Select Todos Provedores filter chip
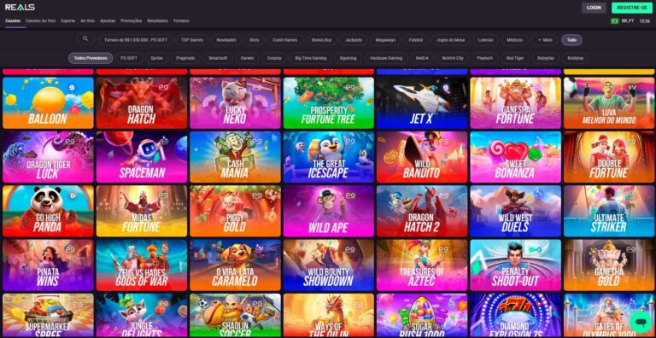Screen dimensions: 656x338 point(91,58)
